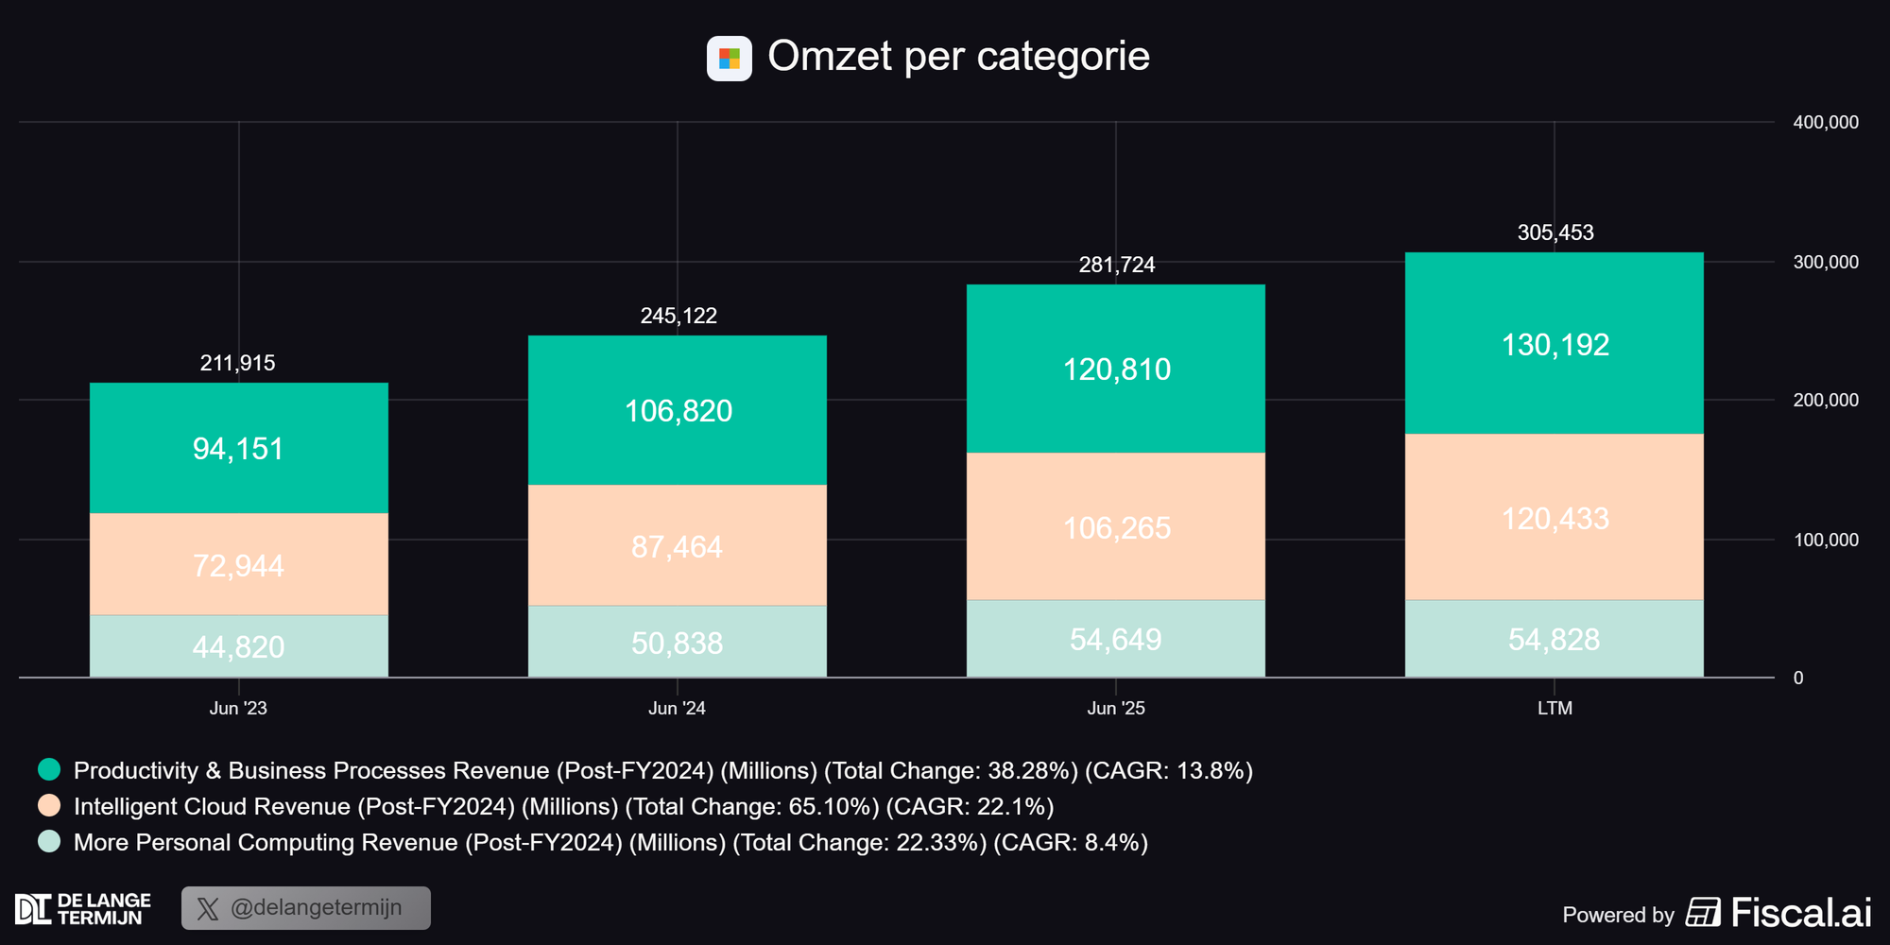Click the pale mint More Personal Computing legend dot
Screen dimensions: 1890x945
(x=49, y=841)
